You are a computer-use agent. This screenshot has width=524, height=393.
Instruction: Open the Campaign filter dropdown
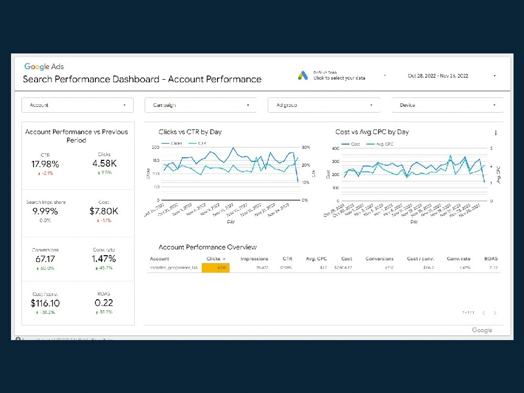coord(201,105)
